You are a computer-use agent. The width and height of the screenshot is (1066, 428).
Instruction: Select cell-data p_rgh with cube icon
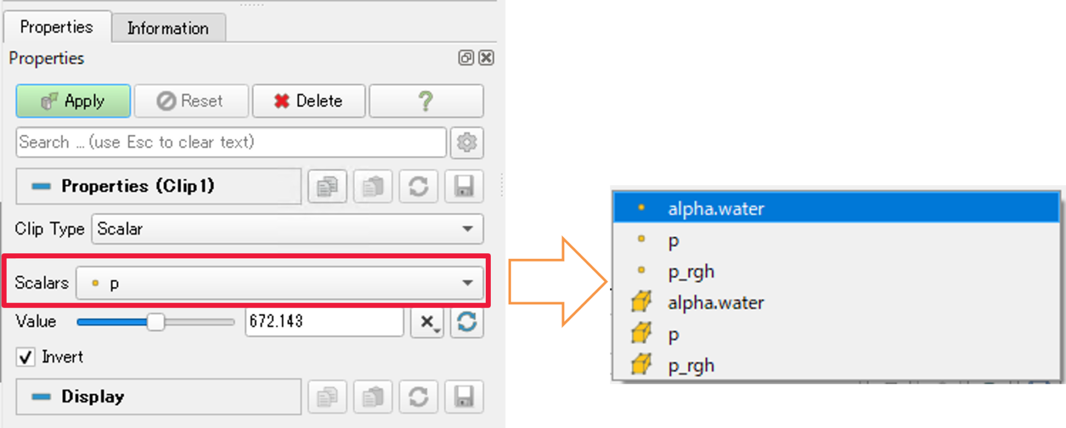pos(836,366)
